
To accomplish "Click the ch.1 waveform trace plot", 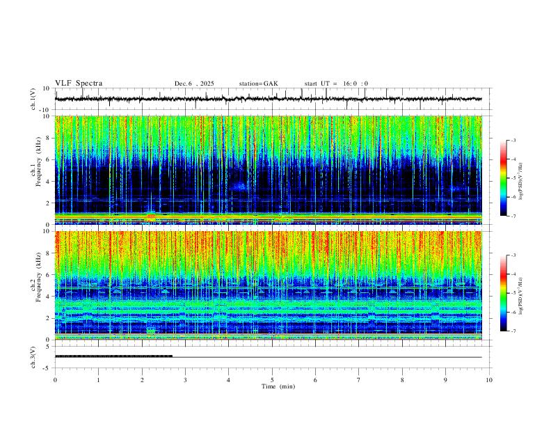I will 269,99.
